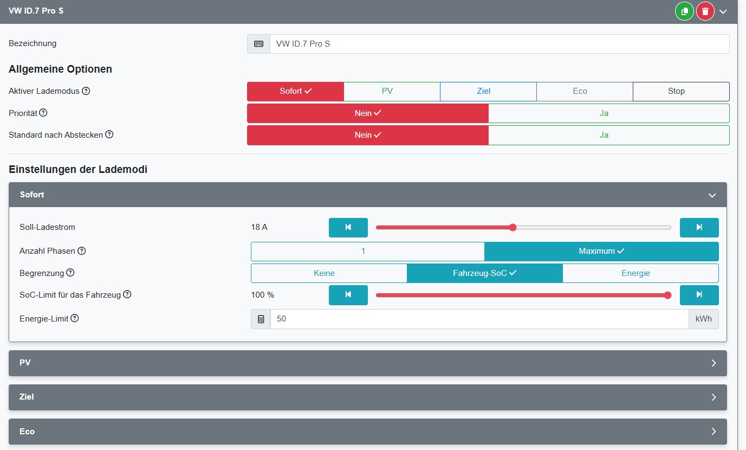Screen dimensions: 746x450
Task: Click the Energie-Limit input showing 50
Action: click(x=479, y=319)
